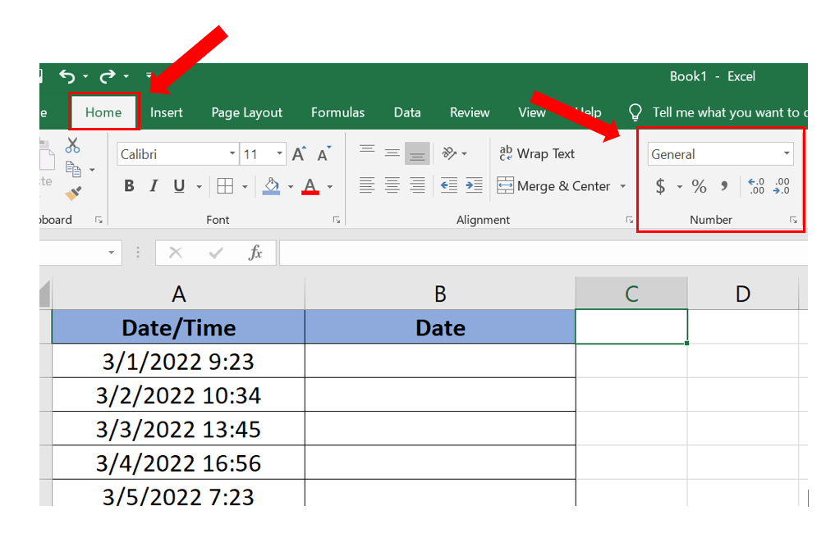
Task: Click Increase Decimal
Action: pyautogui.click(x=757, y=187)
